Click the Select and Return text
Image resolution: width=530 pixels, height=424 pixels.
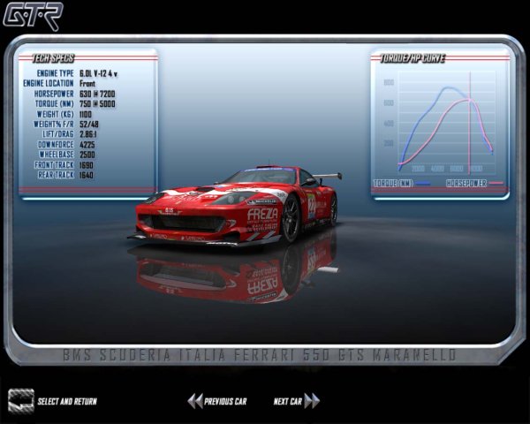(x=67, y=402)
